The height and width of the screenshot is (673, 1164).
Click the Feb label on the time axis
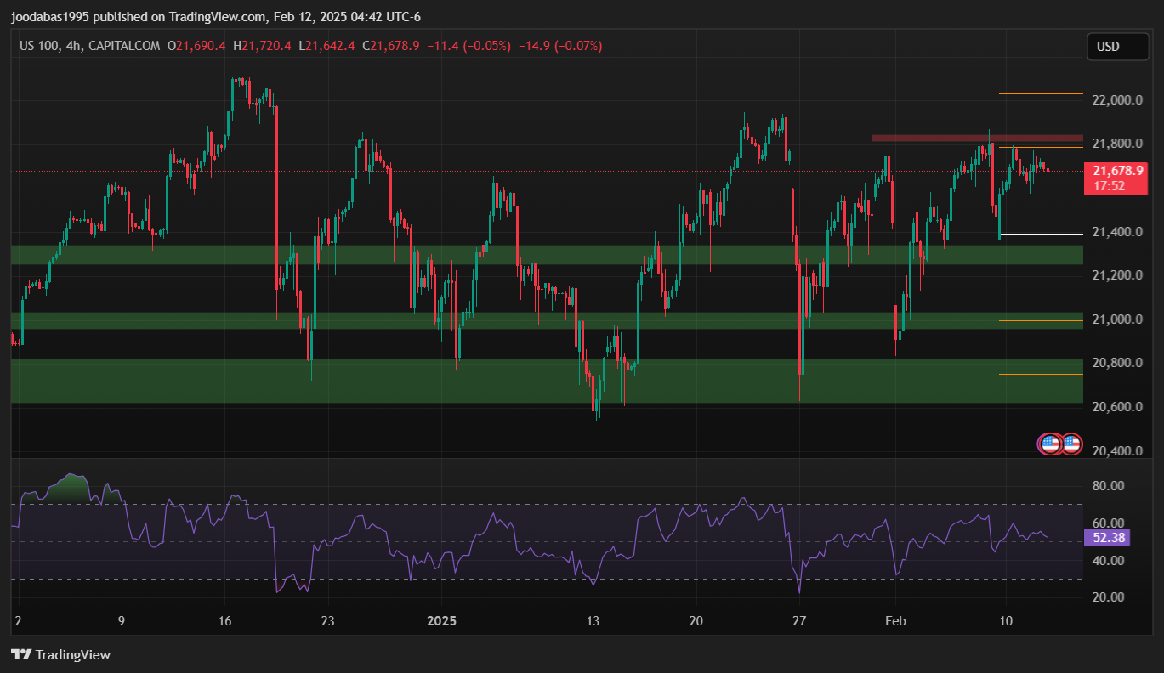[x=894, y=620]
